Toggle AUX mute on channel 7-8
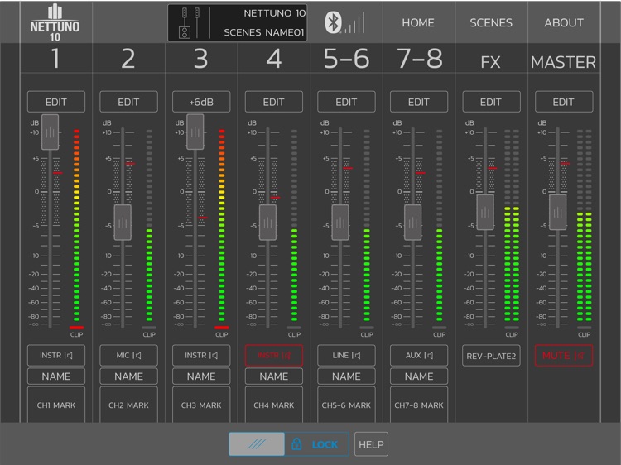Screen dimensions: 621x465 point(419,356)
